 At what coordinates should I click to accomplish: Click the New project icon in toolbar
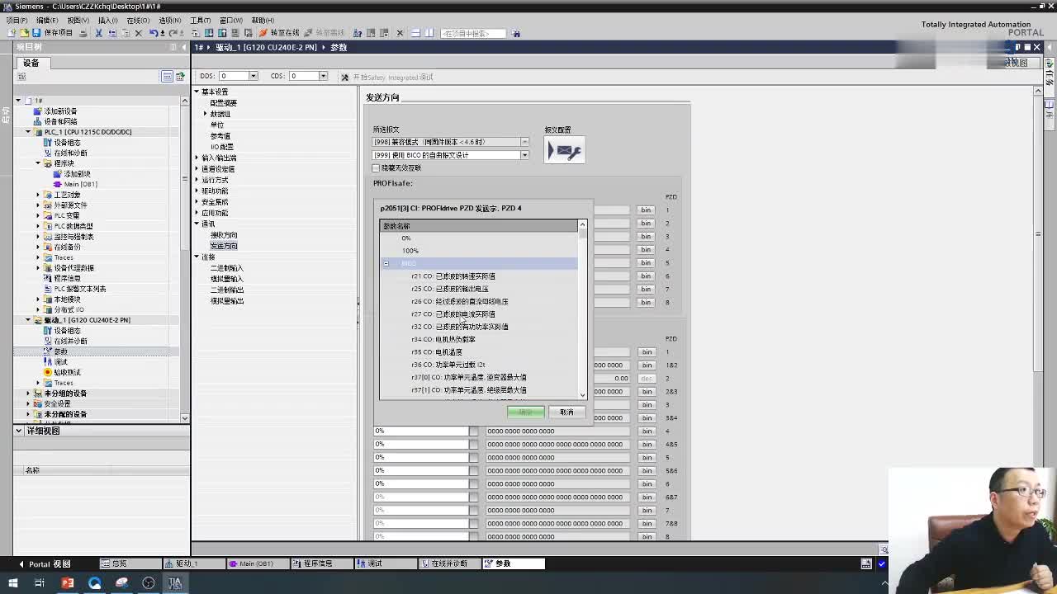(x=12, y=33)
